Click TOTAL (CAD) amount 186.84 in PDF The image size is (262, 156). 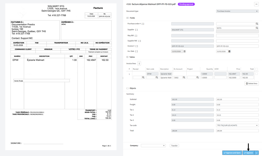click(108, 118)
